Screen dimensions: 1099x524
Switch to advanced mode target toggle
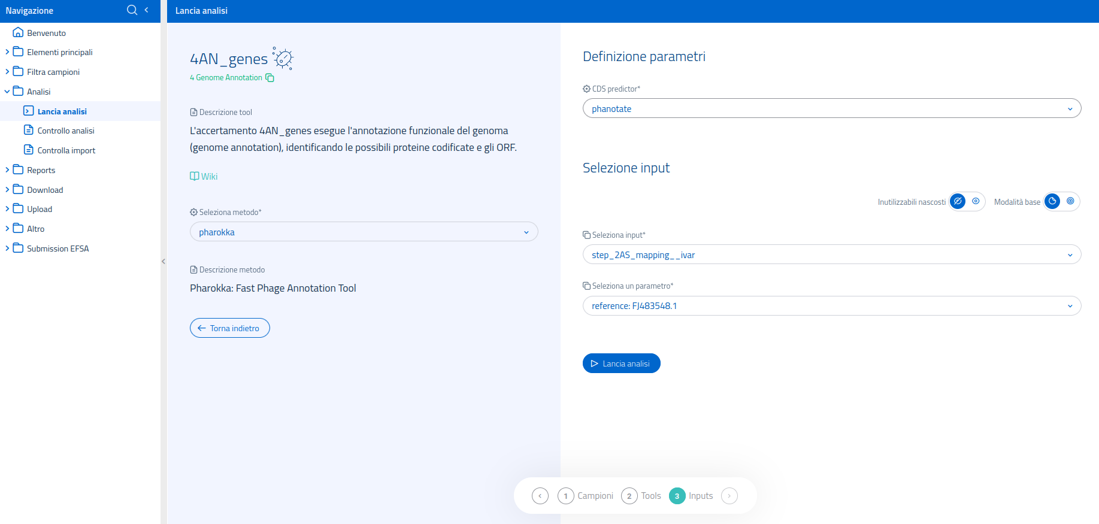coord(1070,202)
